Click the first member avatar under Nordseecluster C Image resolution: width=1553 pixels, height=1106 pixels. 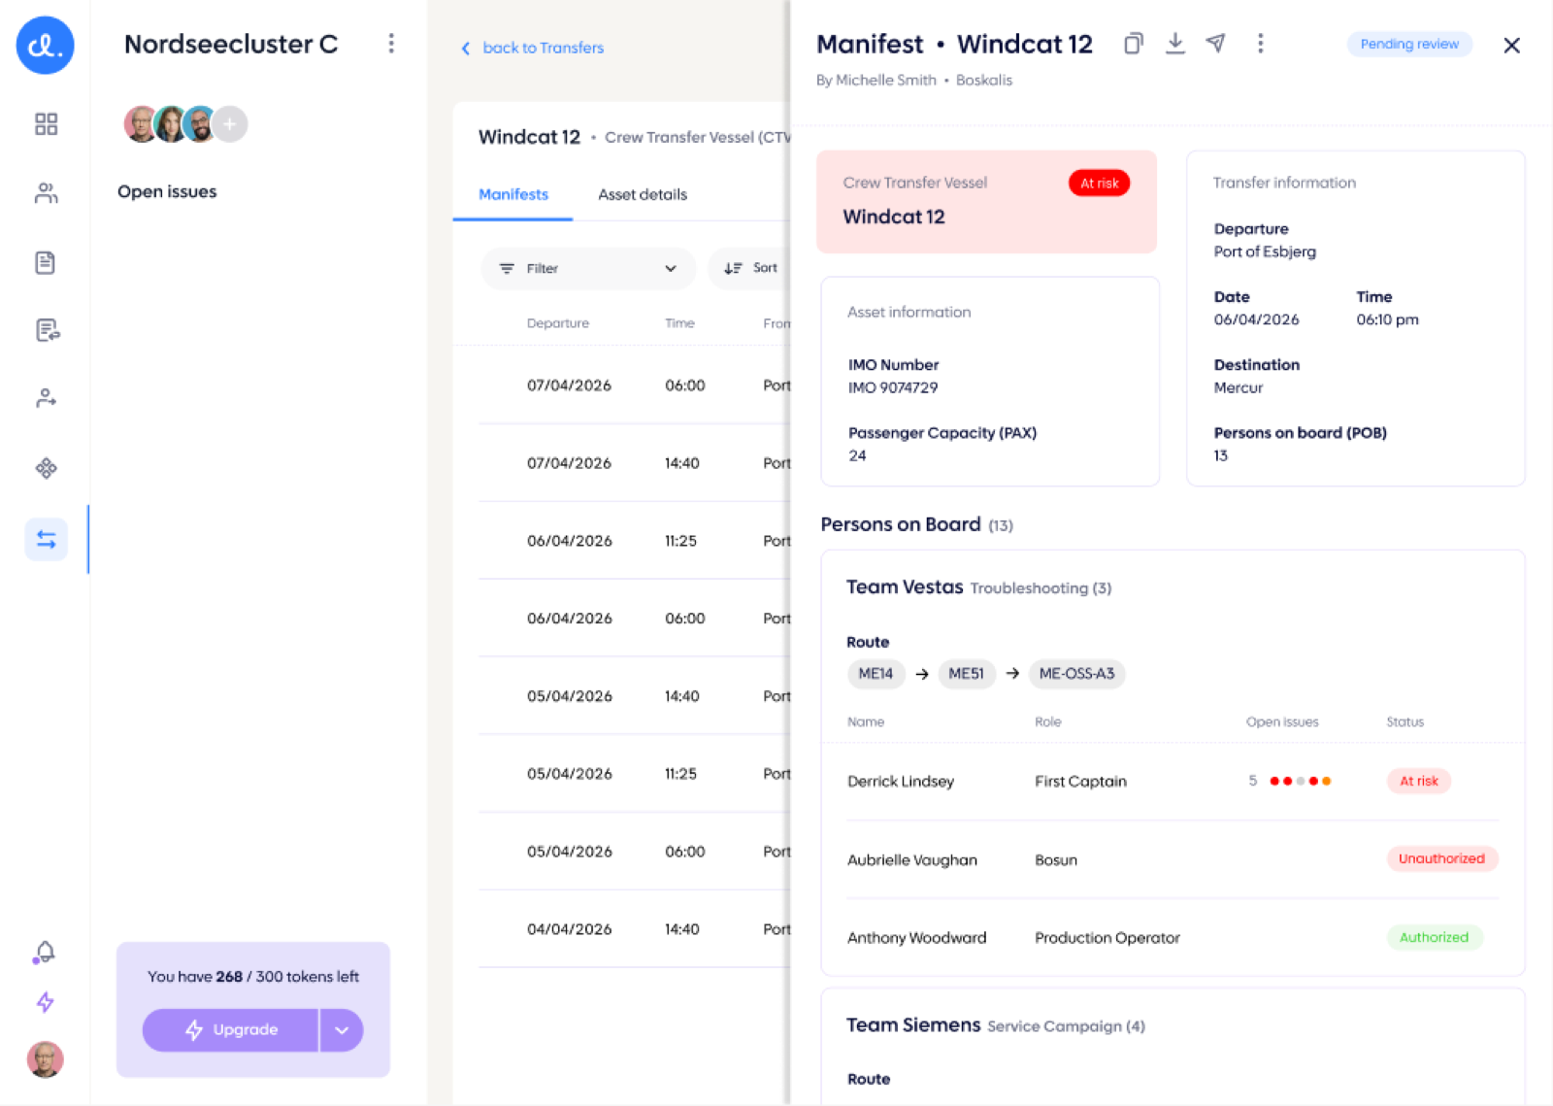pos(142,124)
